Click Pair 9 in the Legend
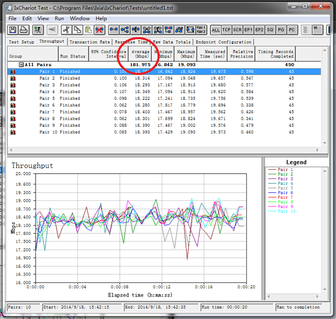The image size is (336, 319). (x=281, y=206)
